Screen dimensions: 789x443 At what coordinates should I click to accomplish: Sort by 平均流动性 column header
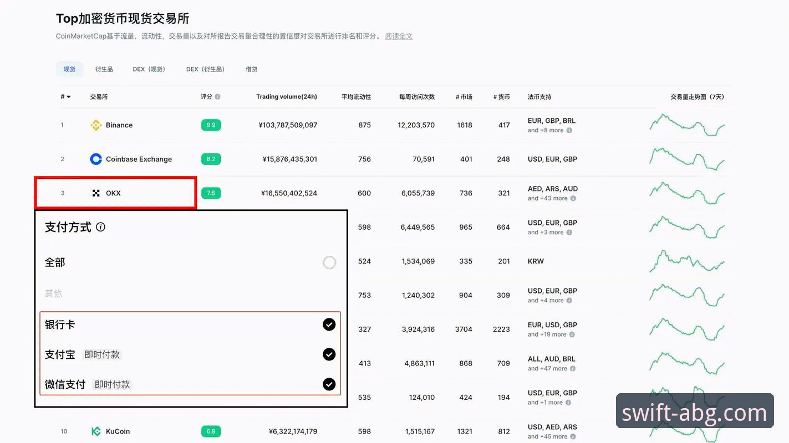pyautogui.click(x=356, y=97)
